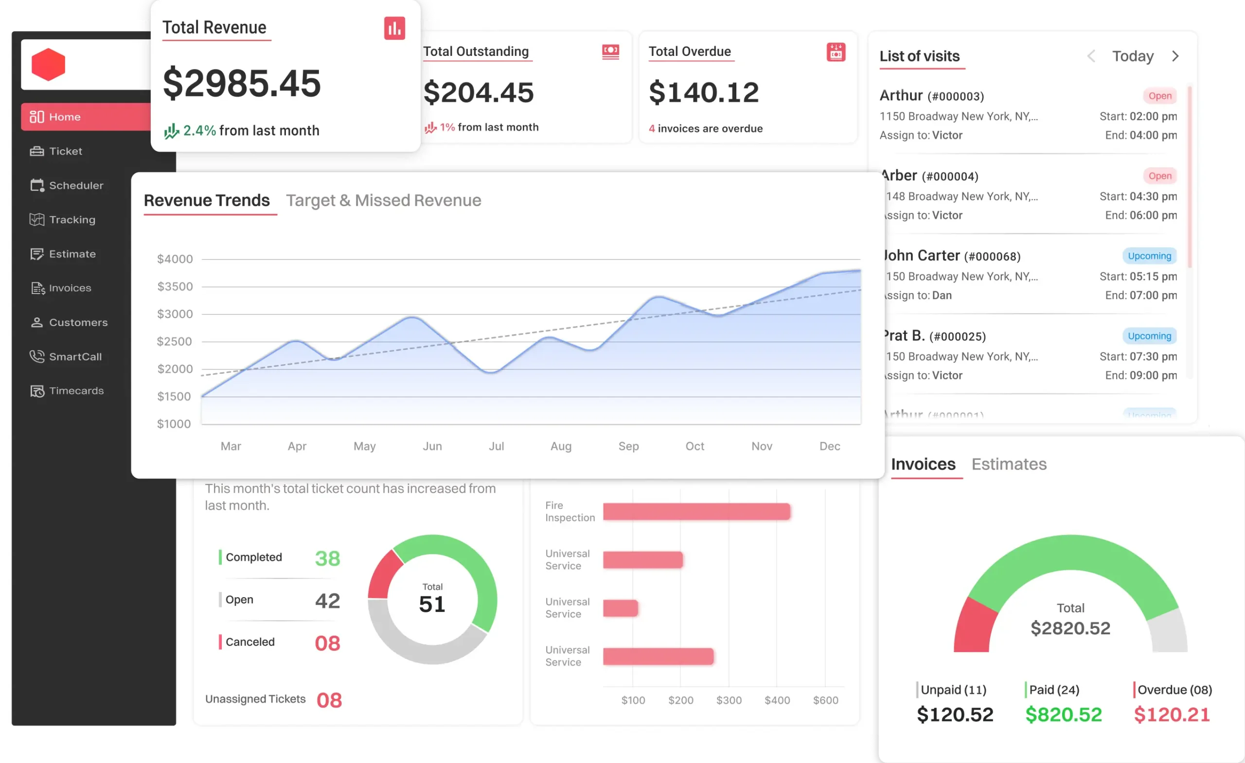This screenshot has width=1245, height=763.
Task: Click the SmartCall phone icon
Action: (36, 357)
